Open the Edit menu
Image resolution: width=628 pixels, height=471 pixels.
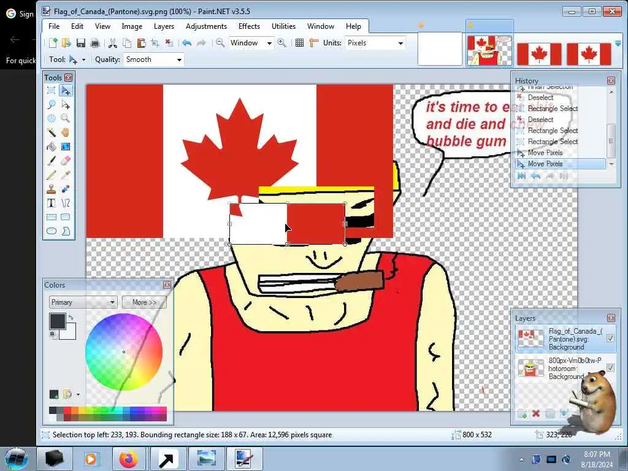click(x=77, y=26)
